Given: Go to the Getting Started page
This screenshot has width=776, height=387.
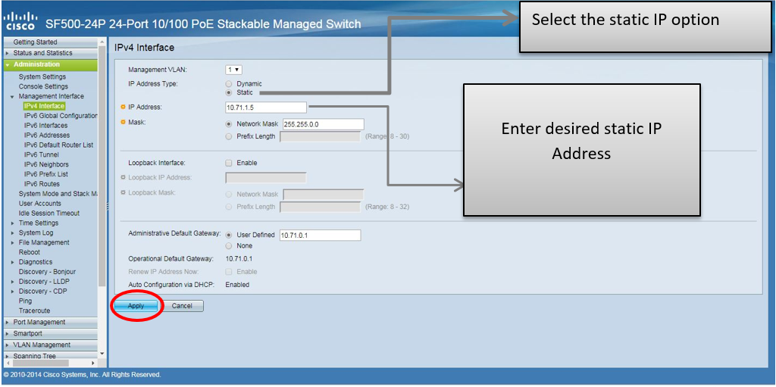Looking at the screenshot, I should coord(35,42).
